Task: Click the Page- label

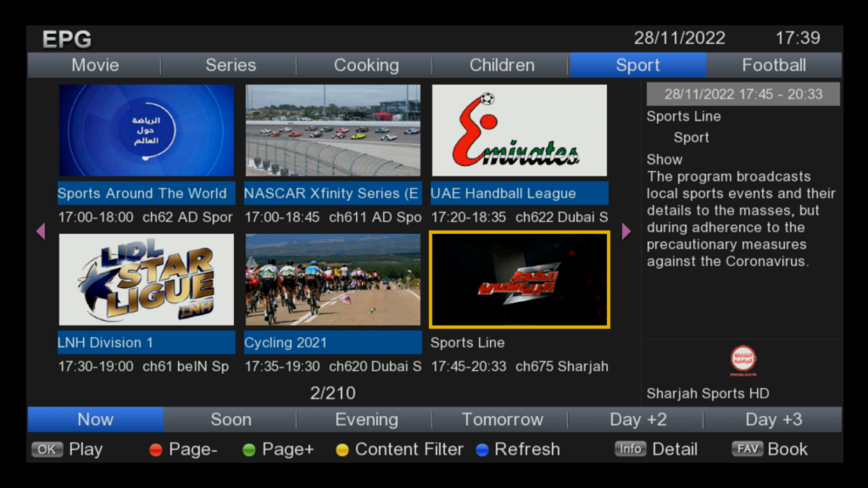Action: click(x=193, y=449)
